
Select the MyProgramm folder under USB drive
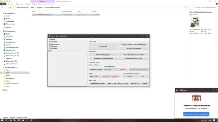coord(10,78)
